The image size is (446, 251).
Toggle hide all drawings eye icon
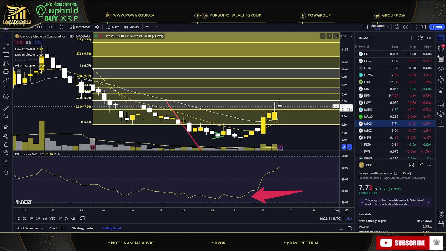click(6, 153)
